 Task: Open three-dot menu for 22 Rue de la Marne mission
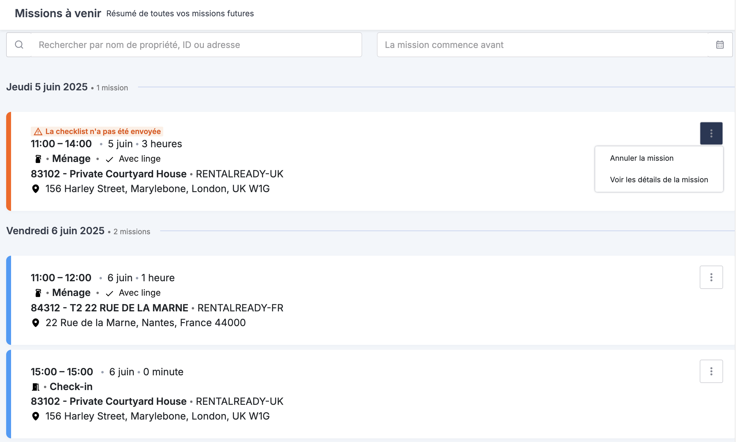click(711, 277)
